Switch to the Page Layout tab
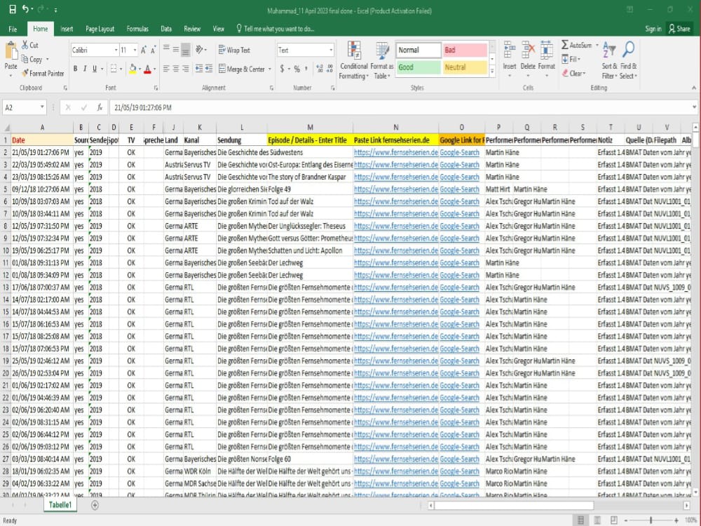This screenshot has height=526, width=701. [100, 29]
